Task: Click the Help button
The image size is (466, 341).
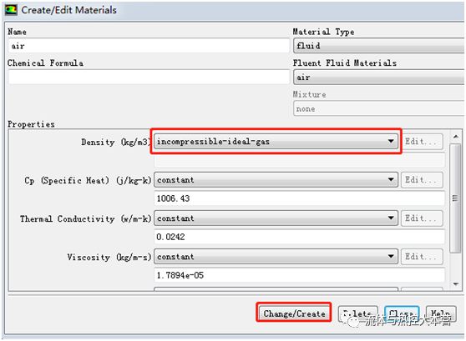Action: pyautogui.click(x=441, y=313)
